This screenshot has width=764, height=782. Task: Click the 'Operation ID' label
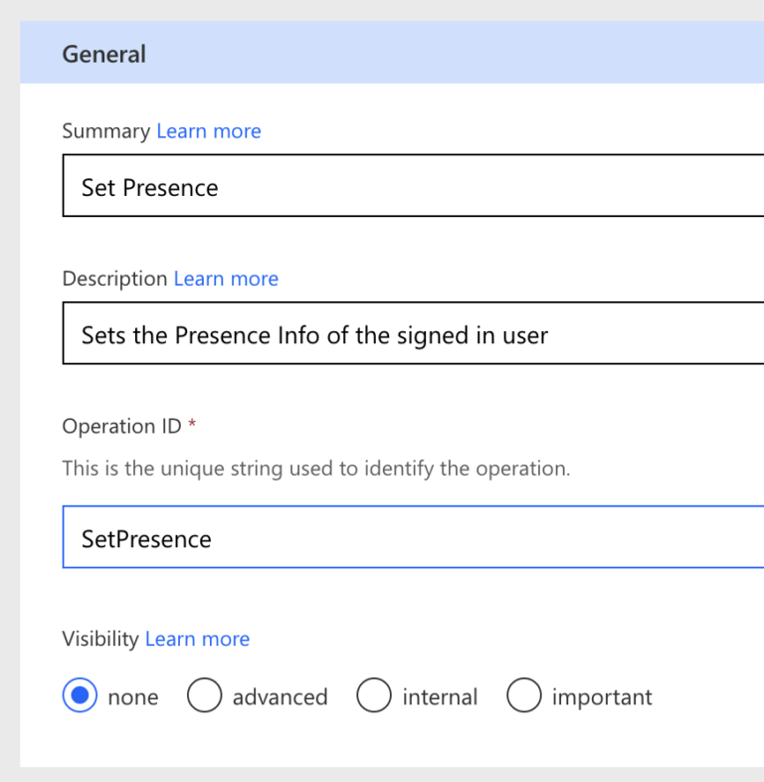point(121,427)
